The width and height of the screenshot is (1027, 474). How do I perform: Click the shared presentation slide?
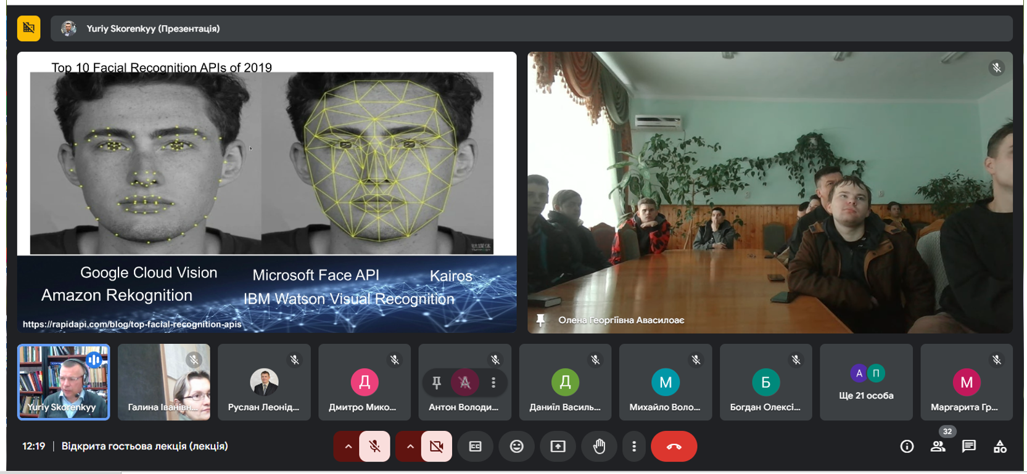pyautogui.click(x=266, y=192)
